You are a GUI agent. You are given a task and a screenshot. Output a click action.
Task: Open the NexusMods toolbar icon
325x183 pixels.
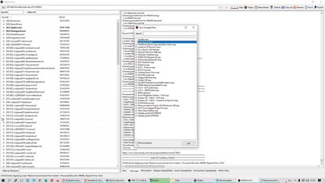click(256, 7)
